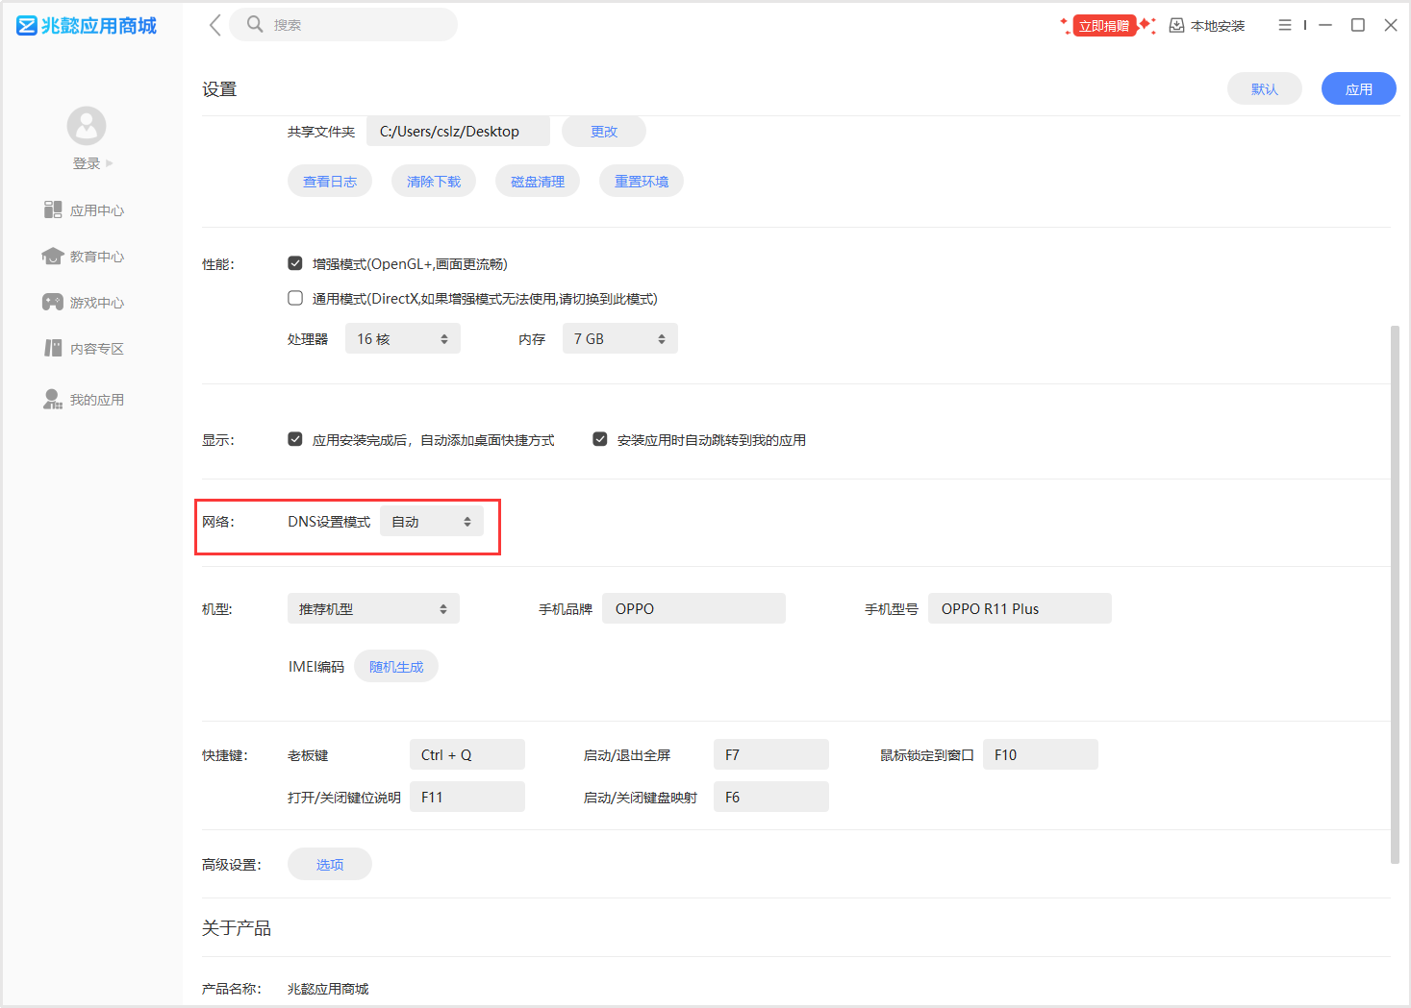Toggle auto-add desktop shortcut checkbox

click(295, 439)
